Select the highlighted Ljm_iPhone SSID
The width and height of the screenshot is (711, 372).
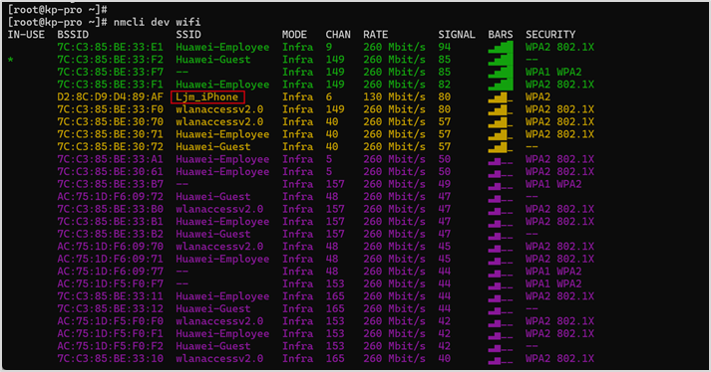pyautogui.click(x=207, y=96)
